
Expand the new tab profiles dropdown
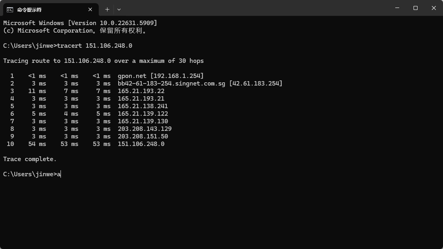click(119, 9)
